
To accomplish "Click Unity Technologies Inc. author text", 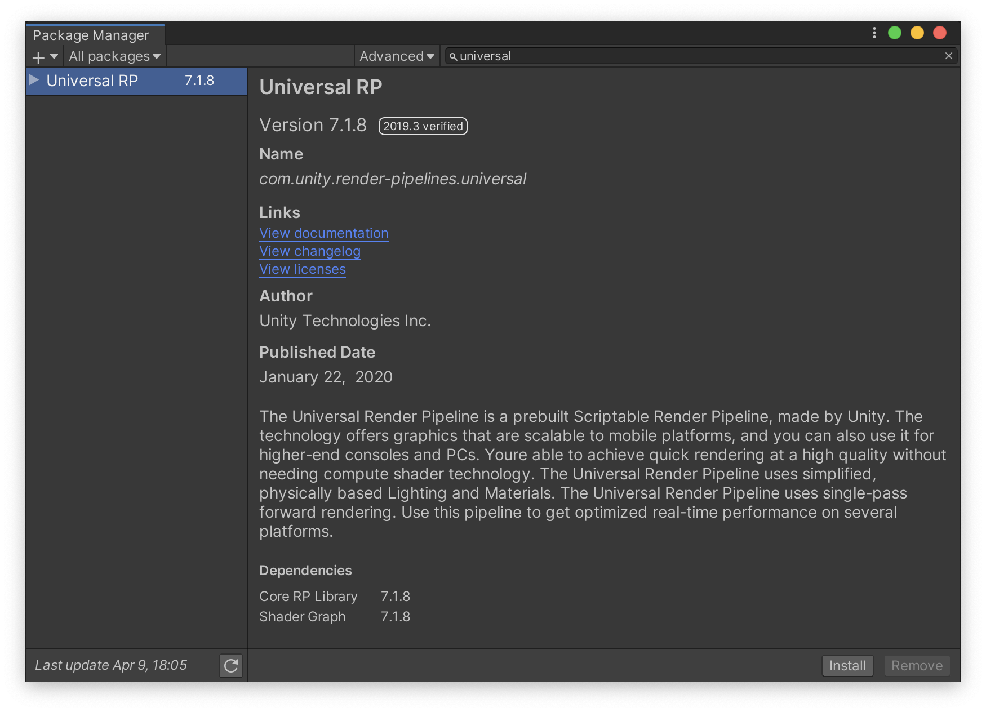I will [x=345, y=321].
